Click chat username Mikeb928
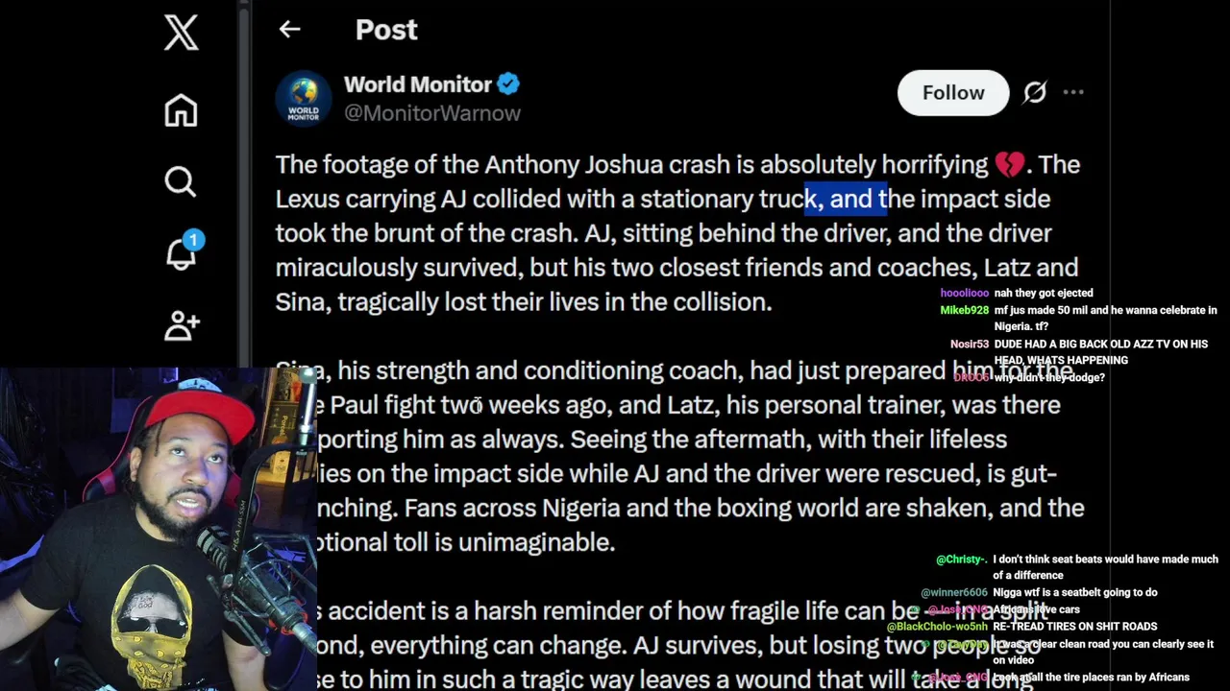 click(x=964, y=311)
